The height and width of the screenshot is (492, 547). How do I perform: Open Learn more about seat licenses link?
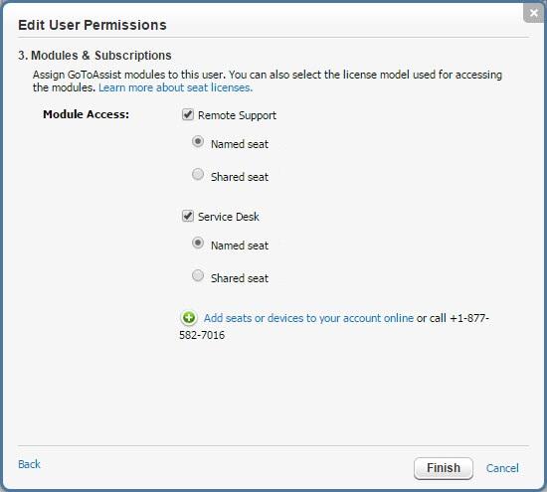175,87
